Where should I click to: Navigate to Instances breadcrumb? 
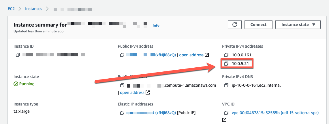[33, 9]
